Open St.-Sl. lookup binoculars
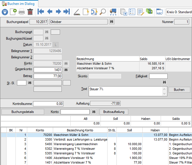This screenshot has height=165, width=192. pos(30,83)
